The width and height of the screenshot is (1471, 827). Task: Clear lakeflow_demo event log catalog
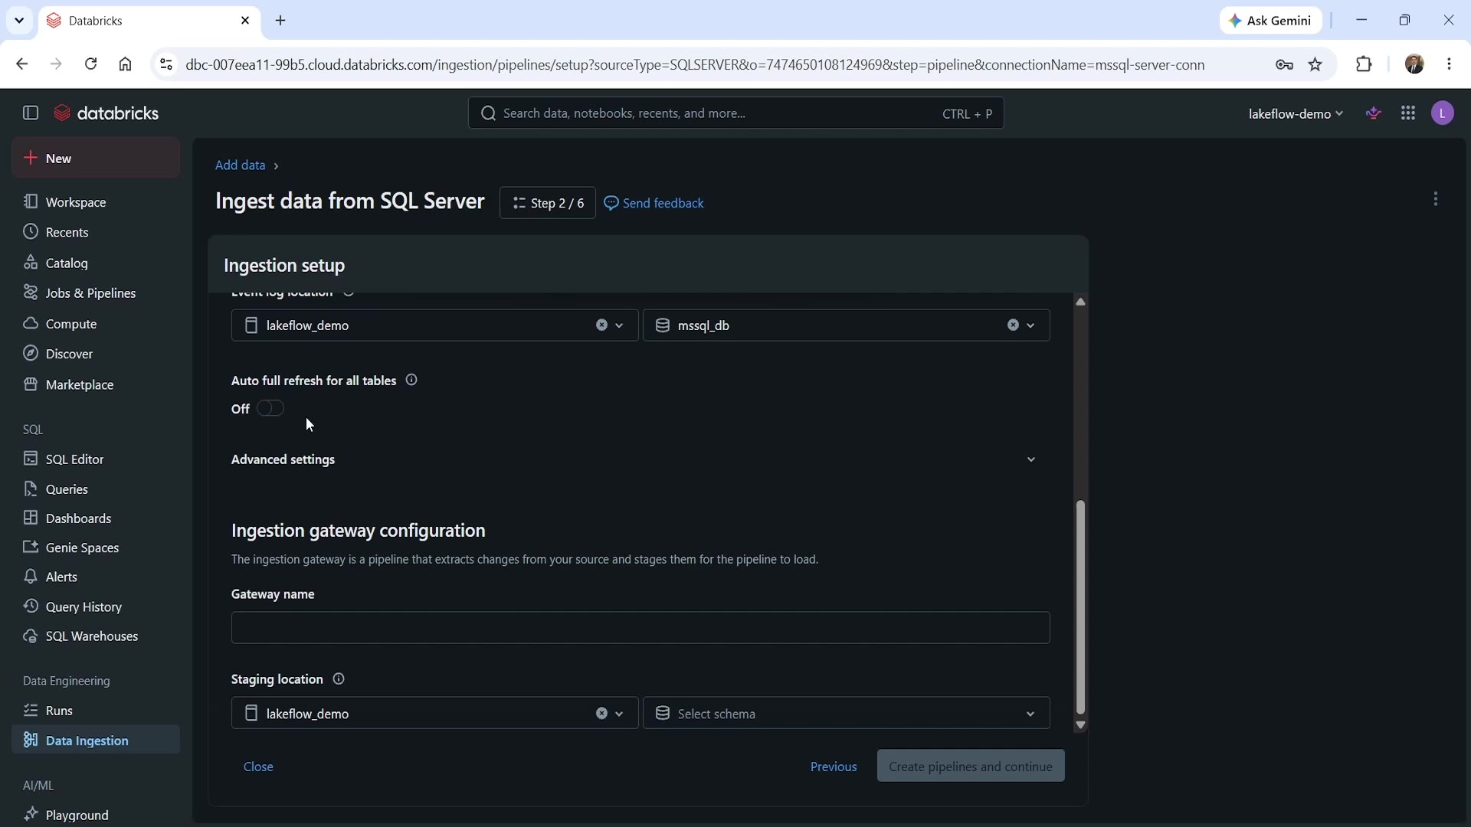pos(601,325)
